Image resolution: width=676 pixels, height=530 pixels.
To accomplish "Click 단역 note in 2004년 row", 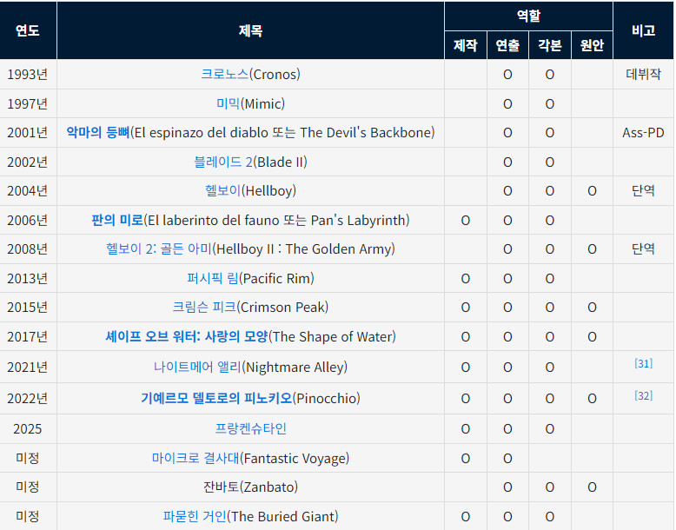I will point(643,190).
